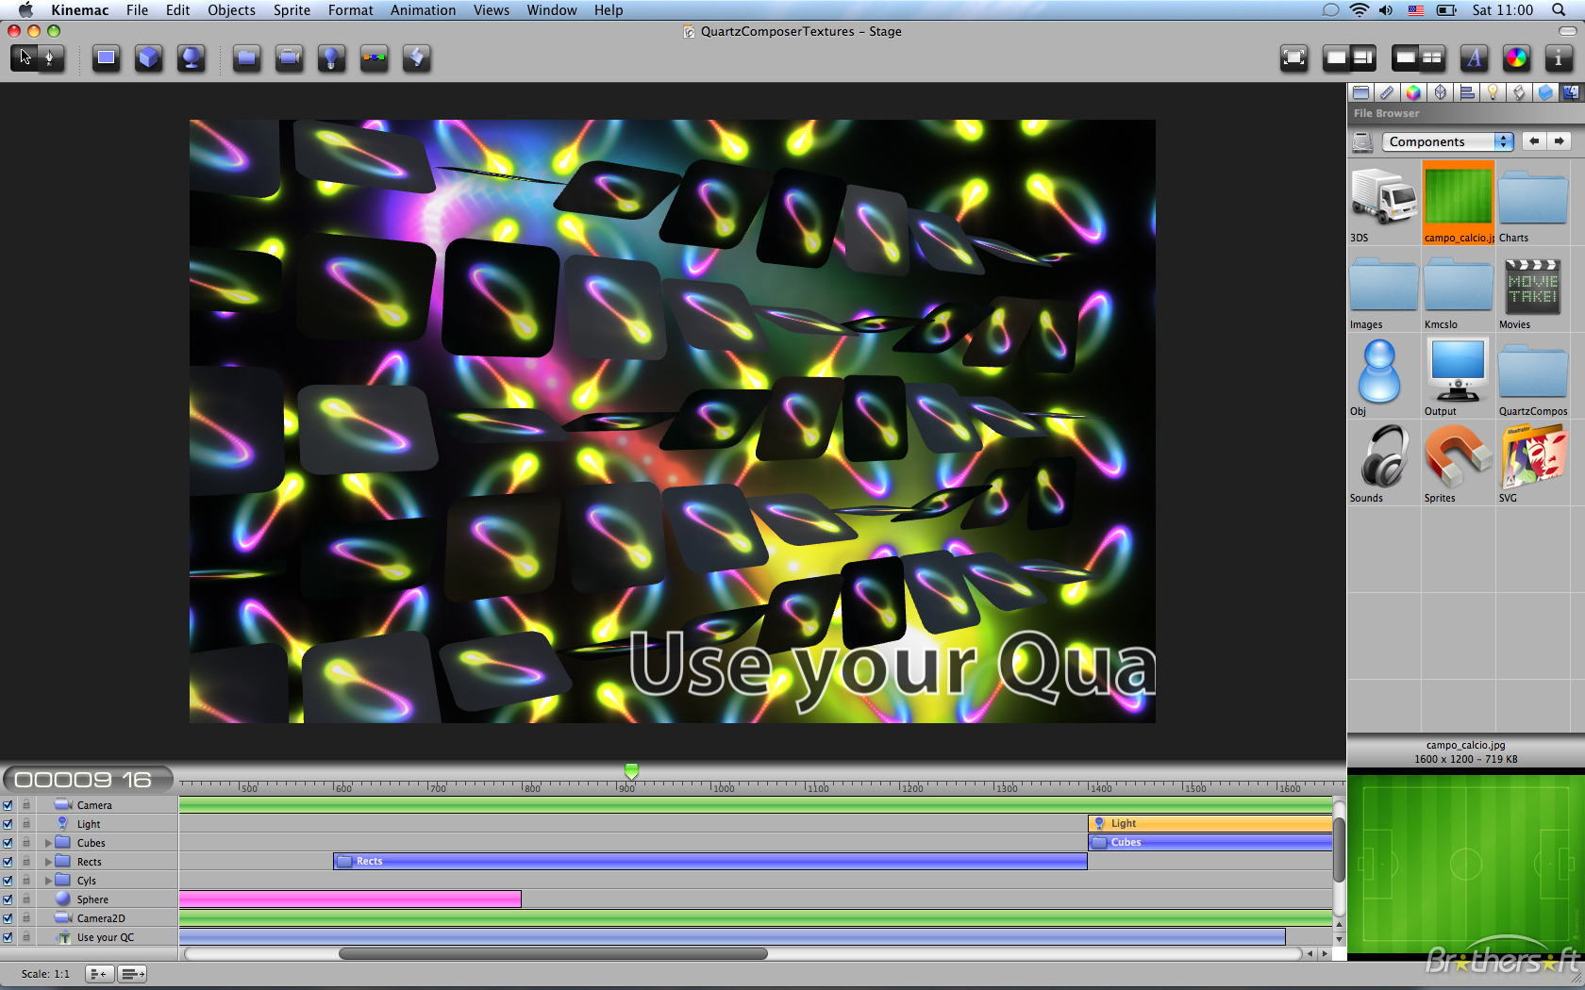Screen dimensions: 1585x990
Task: Toggle fullscreen stage view
Action: pos(1294,58)
